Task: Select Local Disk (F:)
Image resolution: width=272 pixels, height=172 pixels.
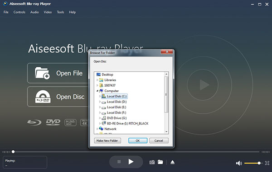Action: [117, 112]
